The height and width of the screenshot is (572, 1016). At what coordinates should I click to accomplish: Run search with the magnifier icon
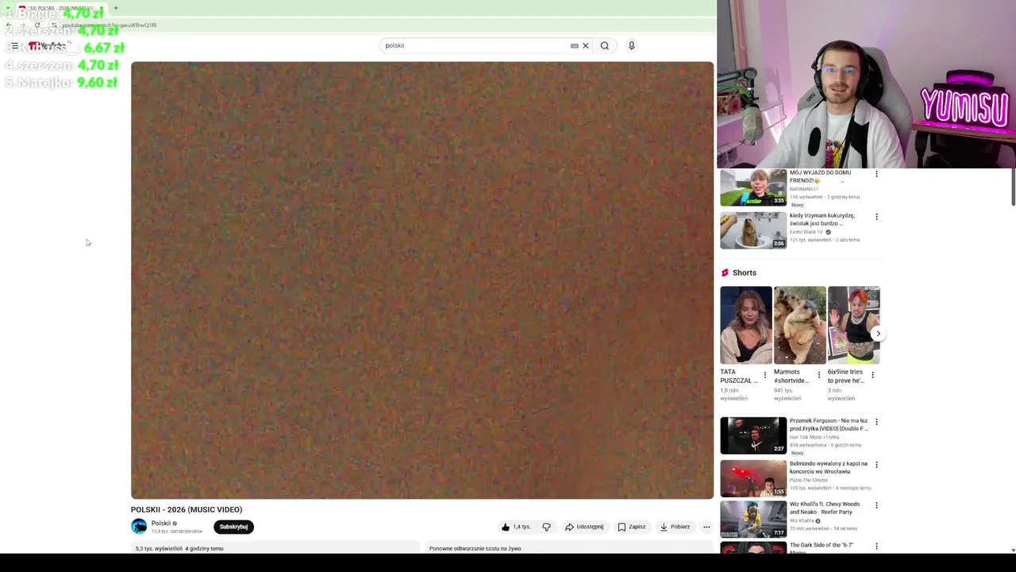(x=605, y=45)
